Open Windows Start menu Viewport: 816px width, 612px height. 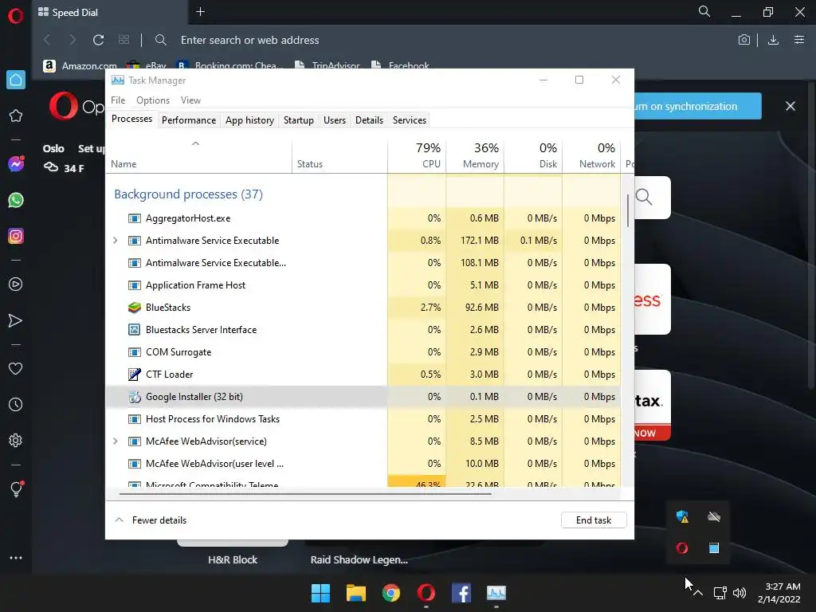tap(320, 593)
